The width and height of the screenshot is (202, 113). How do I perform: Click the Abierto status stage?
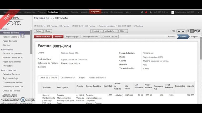coord(183,37)
